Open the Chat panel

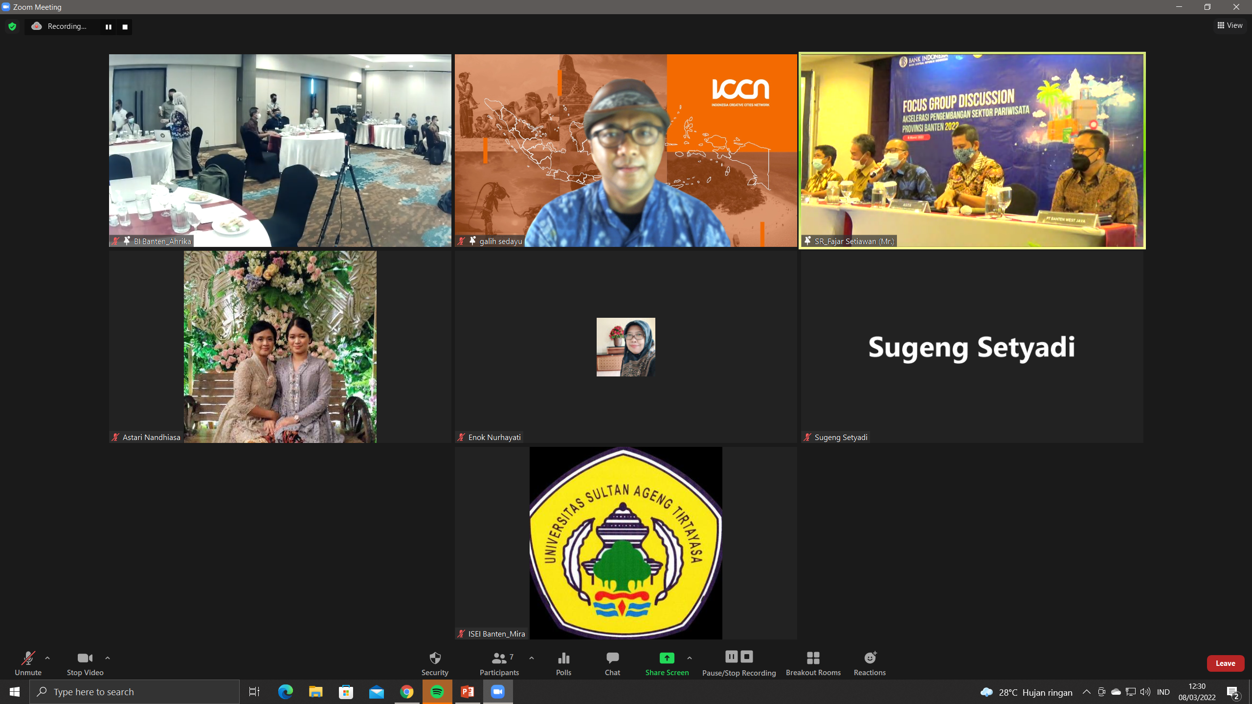tap(612, 663)
